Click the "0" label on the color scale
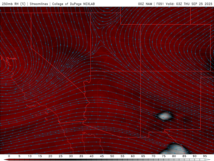Viewport: 214px width, 161px height. (x=9, y=156)
